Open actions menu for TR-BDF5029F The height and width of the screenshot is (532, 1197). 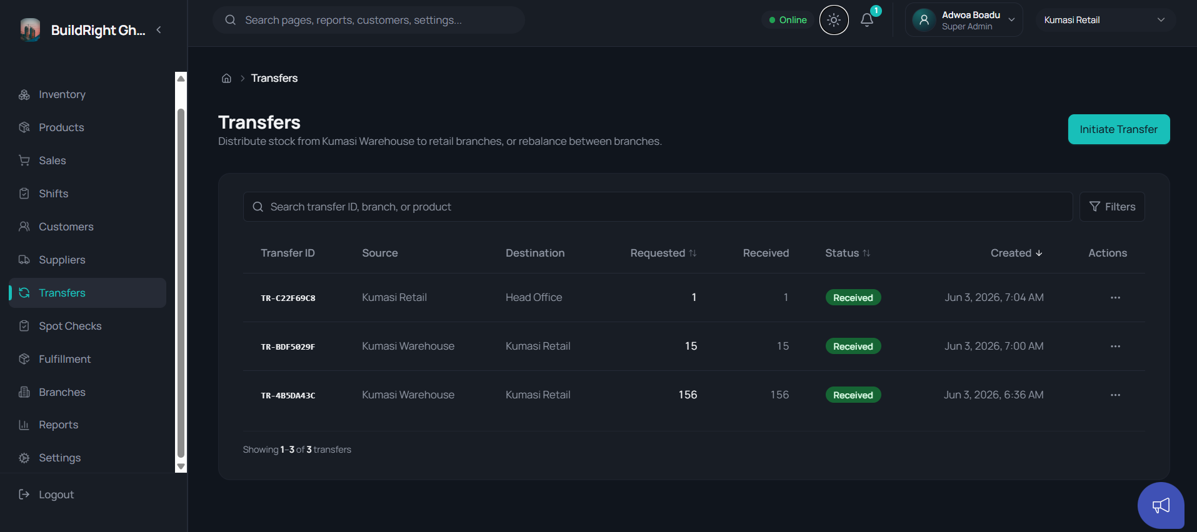pos(1115,347)
